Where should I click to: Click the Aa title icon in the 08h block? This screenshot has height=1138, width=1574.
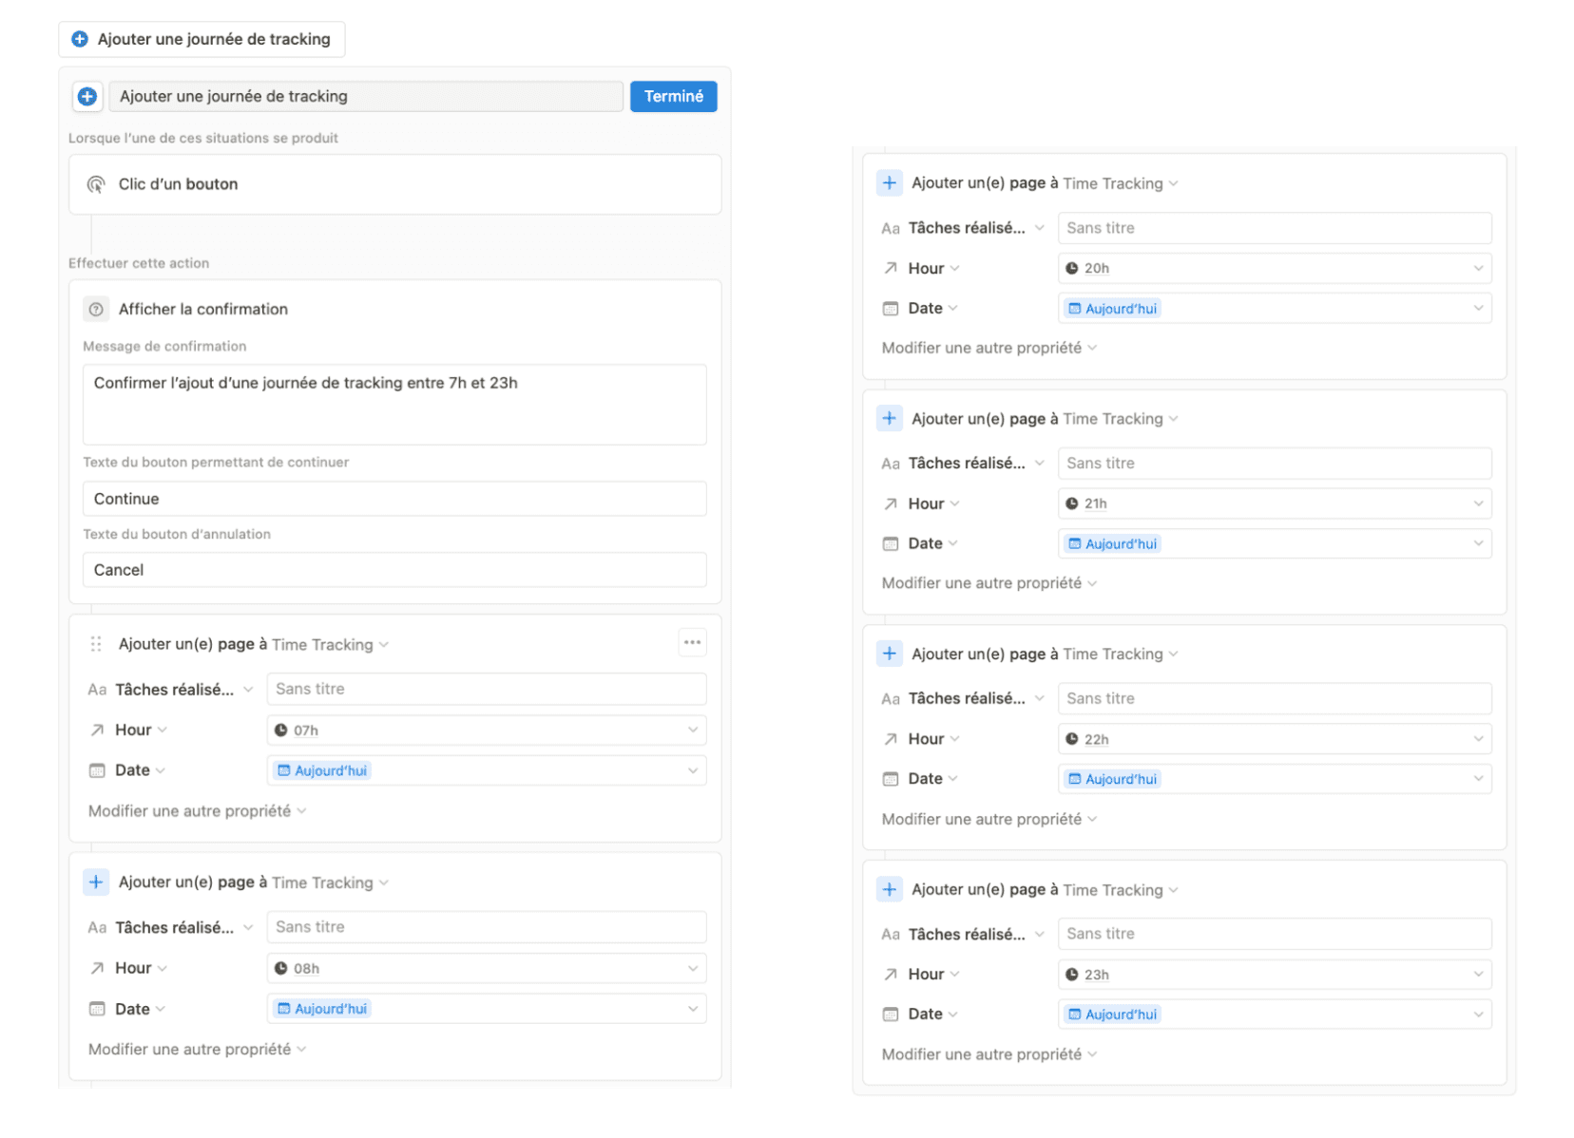97,928
